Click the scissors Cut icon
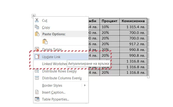This screenshot has width=173, height=107. [37, 20]
